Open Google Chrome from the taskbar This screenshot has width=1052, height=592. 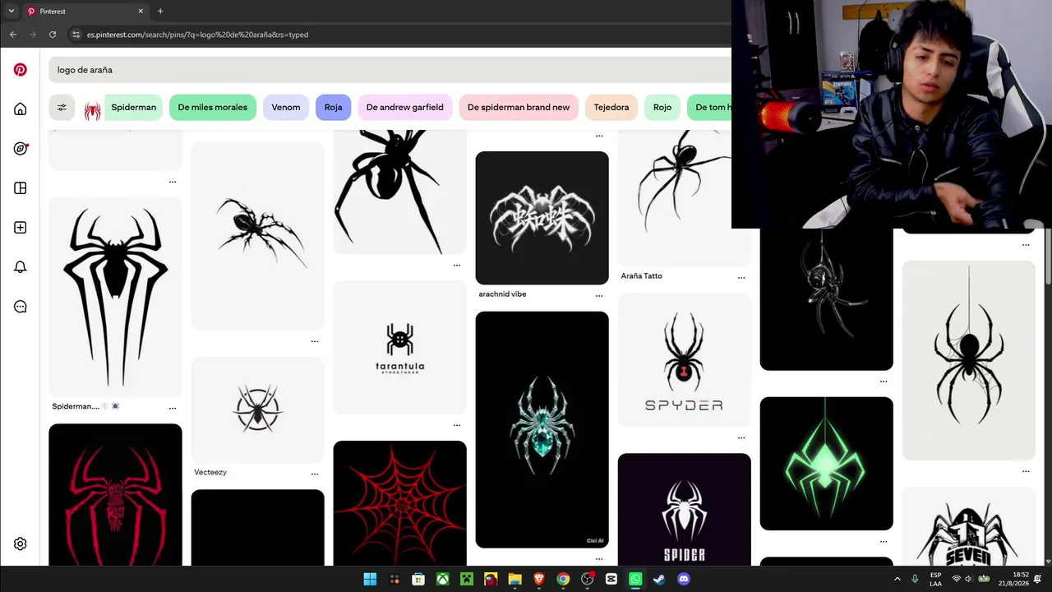[563, 579]
